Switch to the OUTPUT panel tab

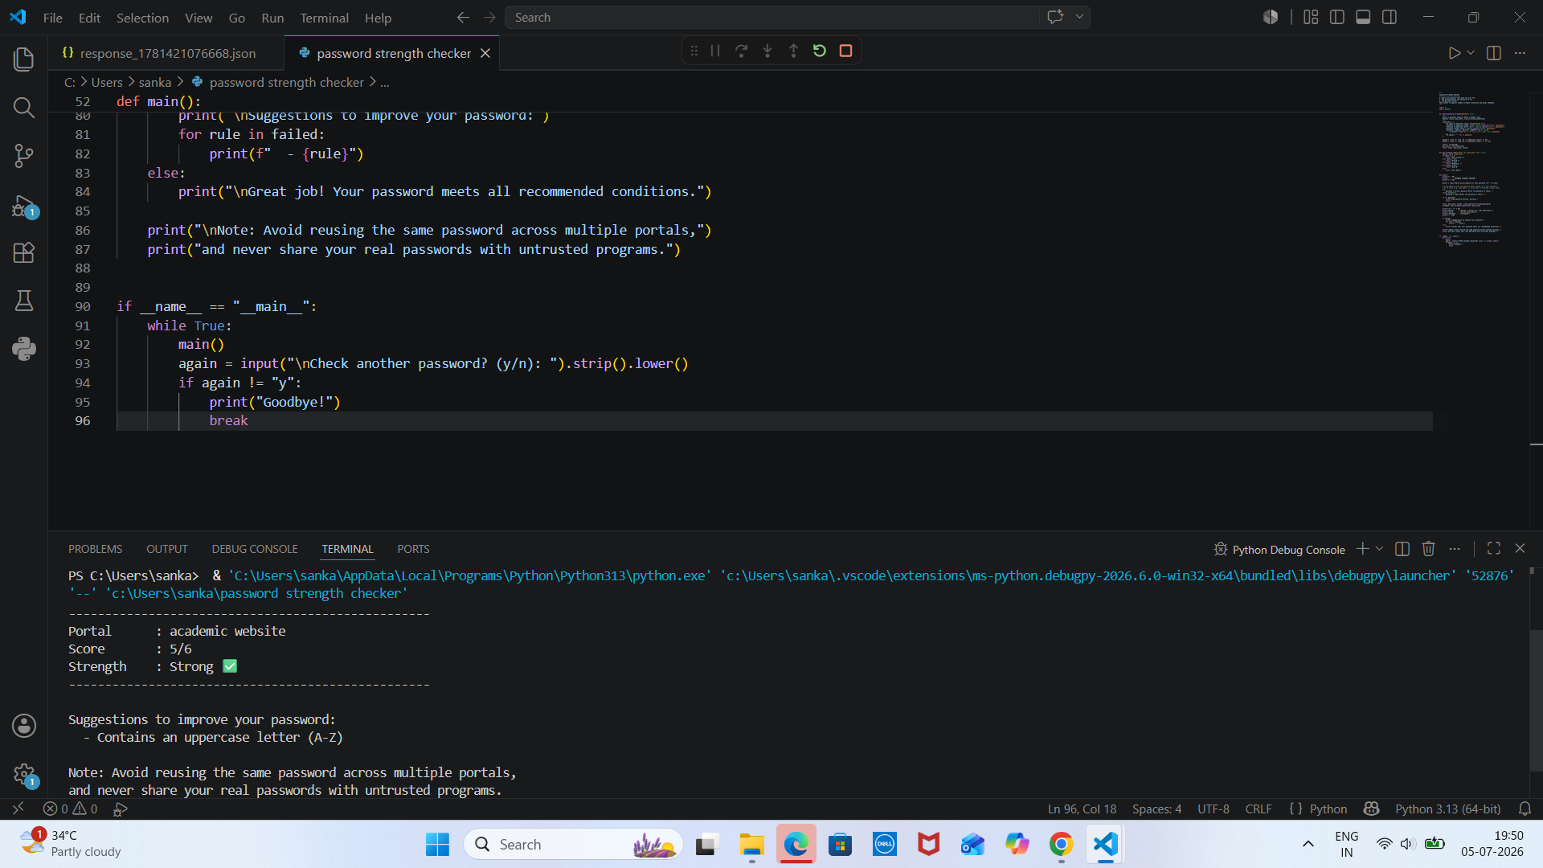click(x=167, y=549)
